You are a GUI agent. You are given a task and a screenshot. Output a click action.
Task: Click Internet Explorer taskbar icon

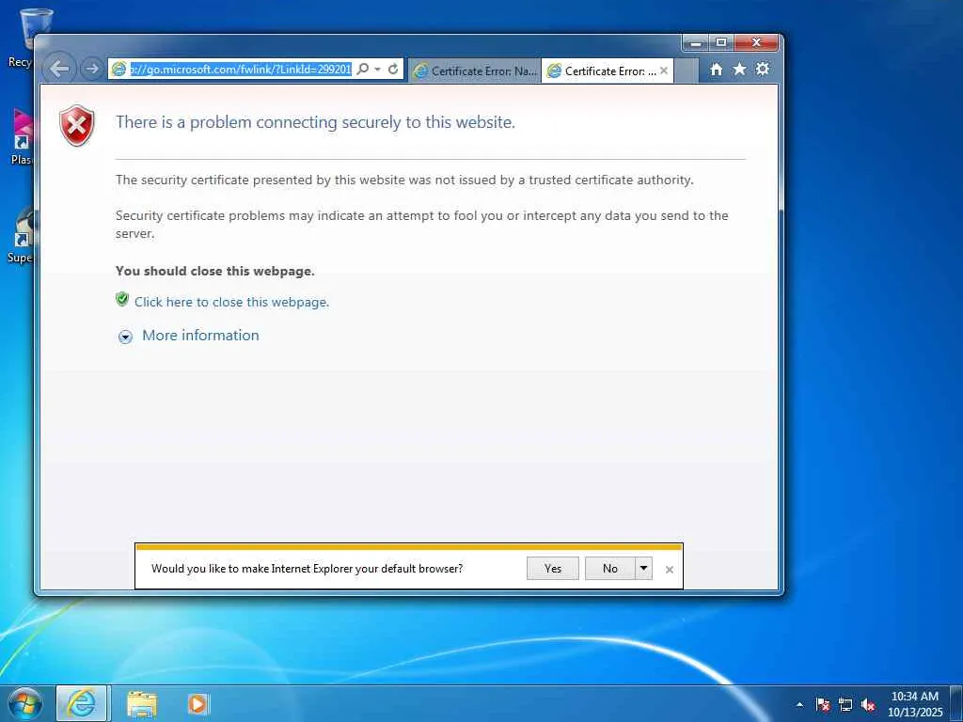[x=83, y=703]
